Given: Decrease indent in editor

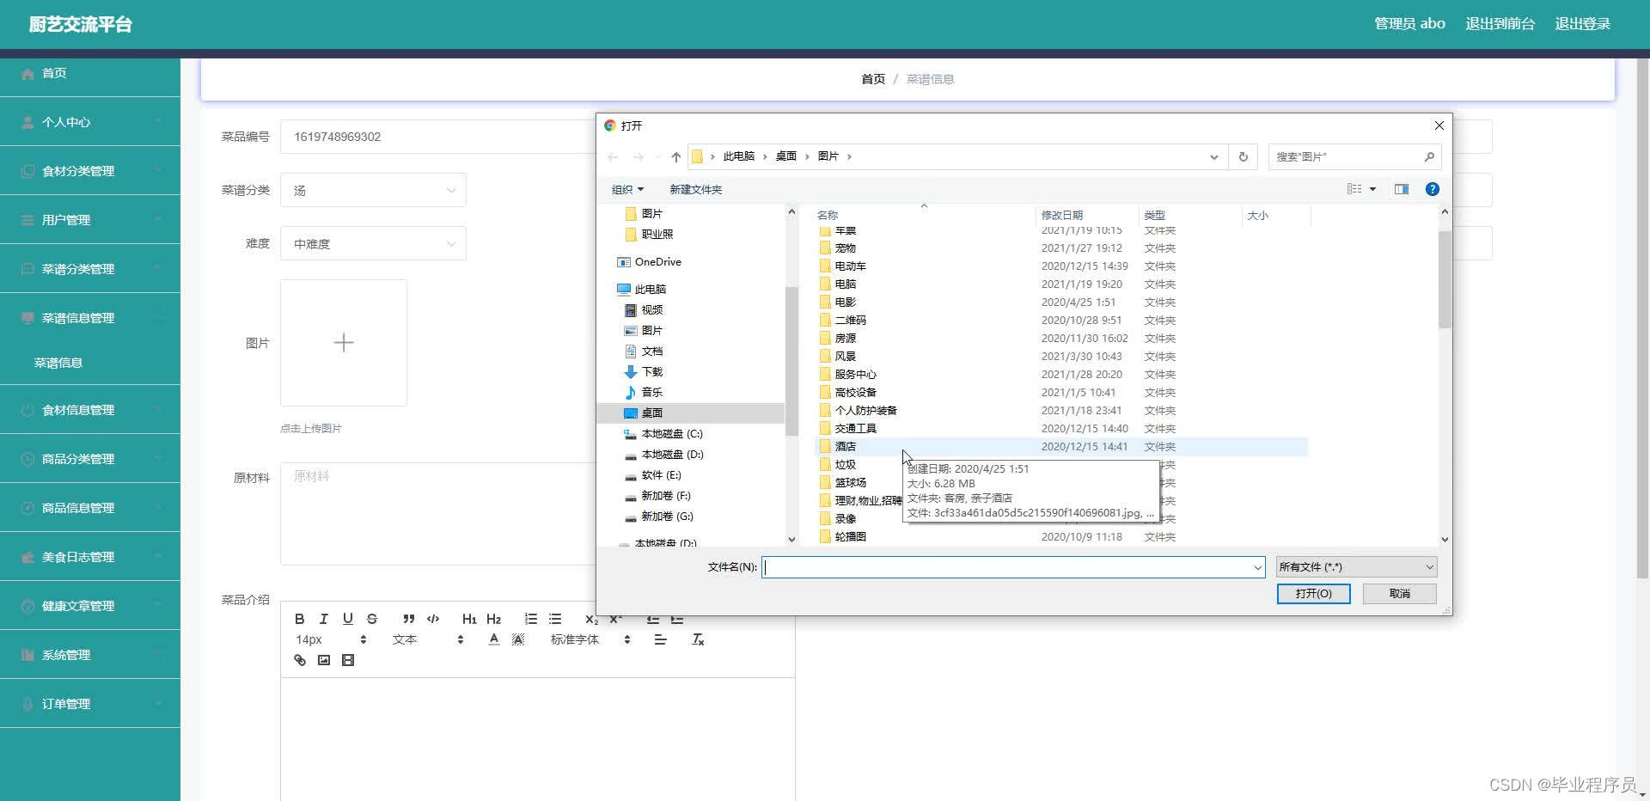Looking at the screenshot, I should pyautogui.click(x=653, y=619).
